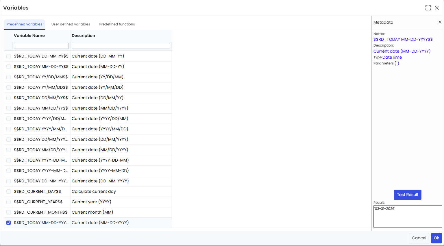Viewport: 444px width, 246px height.
Task: Tick the $$RD_TODAY YY/DD/MM$$ checkbox
Action: coord(9,77)
